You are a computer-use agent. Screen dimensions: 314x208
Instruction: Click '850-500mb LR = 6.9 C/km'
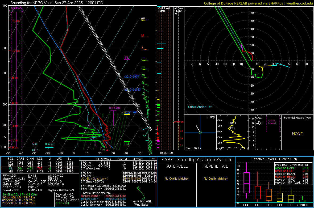click(x=19, y=200)
